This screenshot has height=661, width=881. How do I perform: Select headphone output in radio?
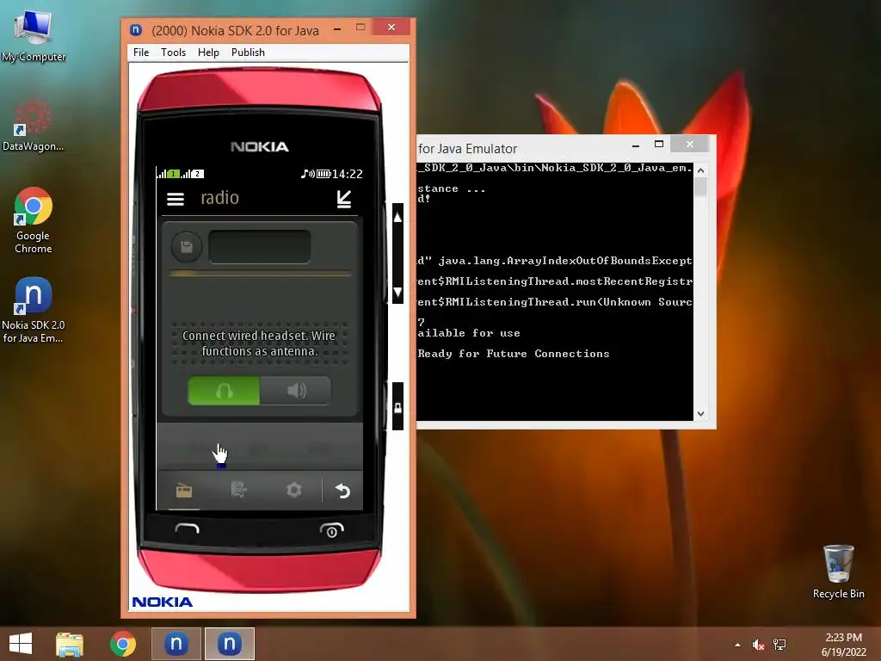pyautogui.click(x=224, y=391)
